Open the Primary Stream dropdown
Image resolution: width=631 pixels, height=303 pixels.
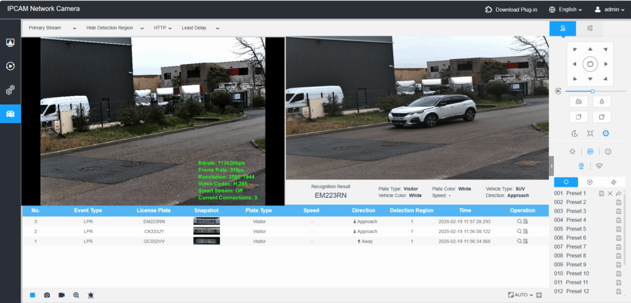52,28
